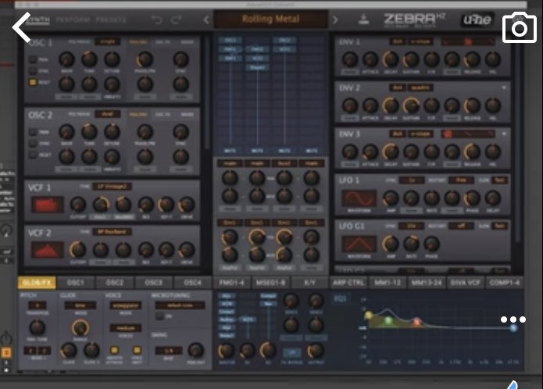Select the COMP1-4 tab
Image resolution: width=543 pixels, height=389 pixels.
click(505, 283)
